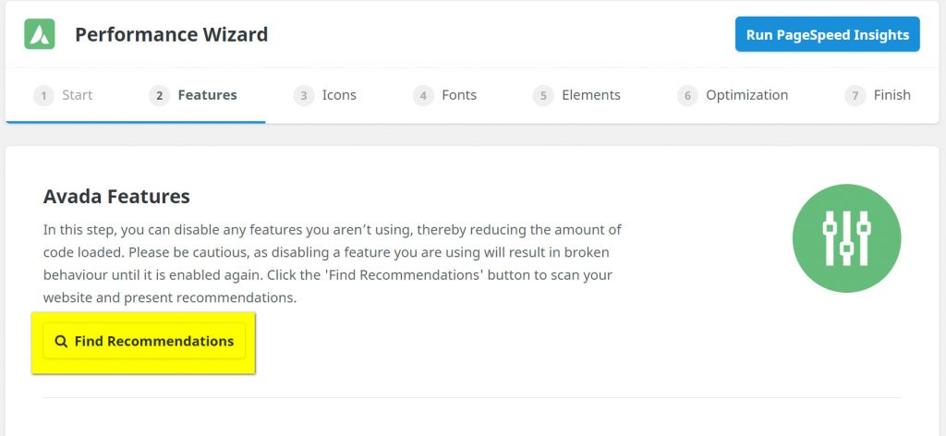Image resolution: width=946 pixels, height=436 pixels.
Task: Jump to the Elements step tab
Action: tap(591, 95)
